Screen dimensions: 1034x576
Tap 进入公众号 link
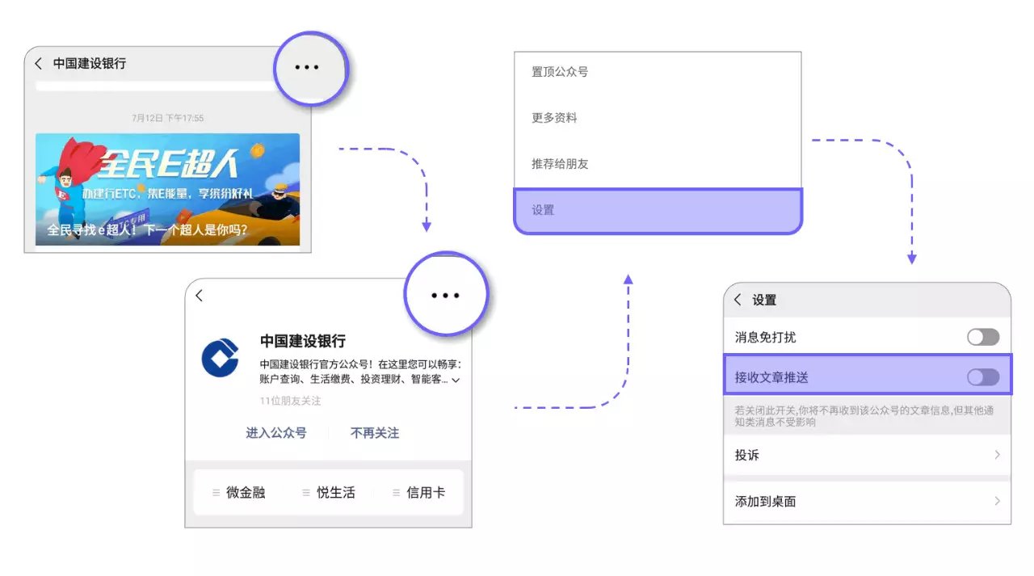(276, 433)
